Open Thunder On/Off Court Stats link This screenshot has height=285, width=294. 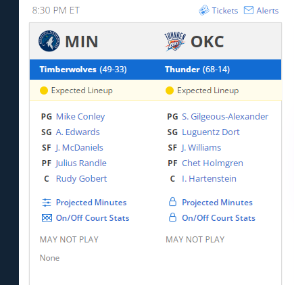pos(218,218)
